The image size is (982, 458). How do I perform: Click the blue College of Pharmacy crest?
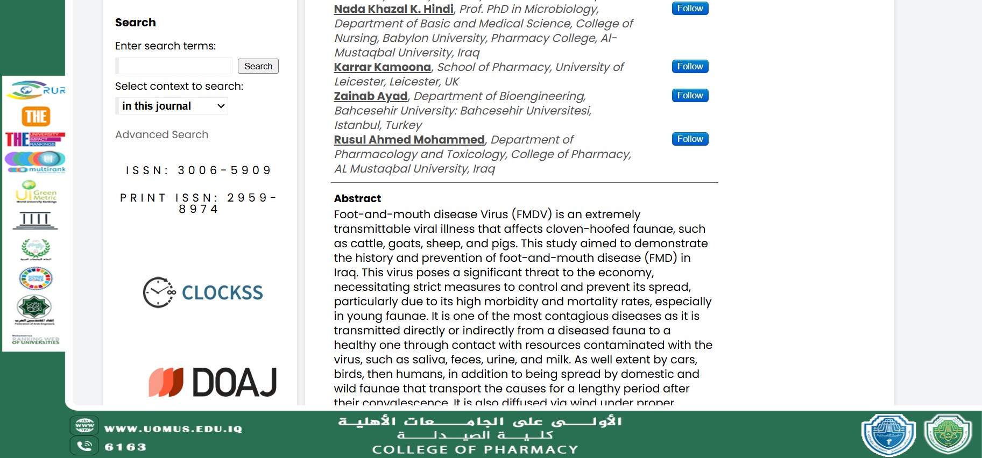click(x=888, y=434)
